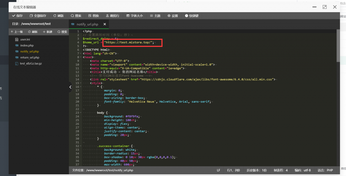Open index.php in file list
This screenshot has height=176, width=346.
pos(27,46)
